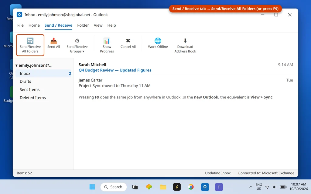311x194 pixels.
Task: Open Teams from the taskbar
Action: pos(219,187)
